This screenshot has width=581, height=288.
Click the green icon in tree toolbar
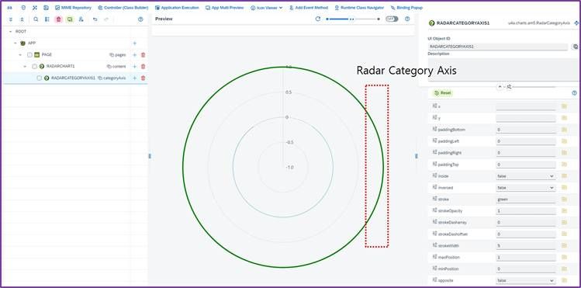[70, 19]
